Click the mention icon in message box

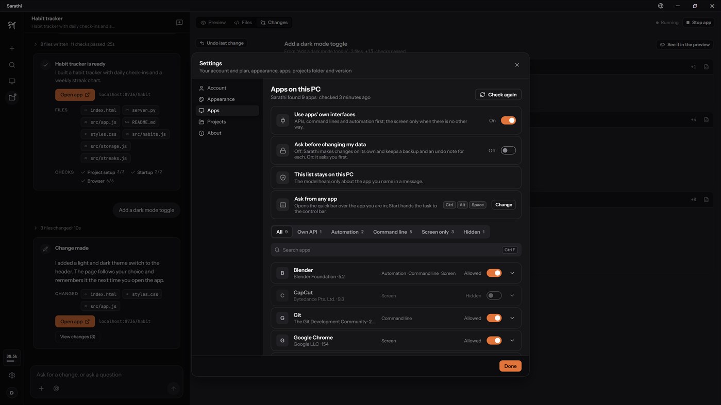pyautogui.click(x=56, y=389)
